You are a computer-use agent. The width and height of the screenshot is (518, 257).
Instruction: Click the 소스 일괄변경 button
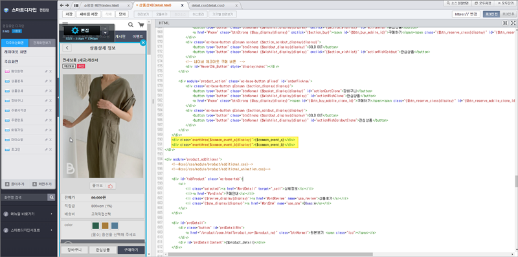(x=458, y=3)
